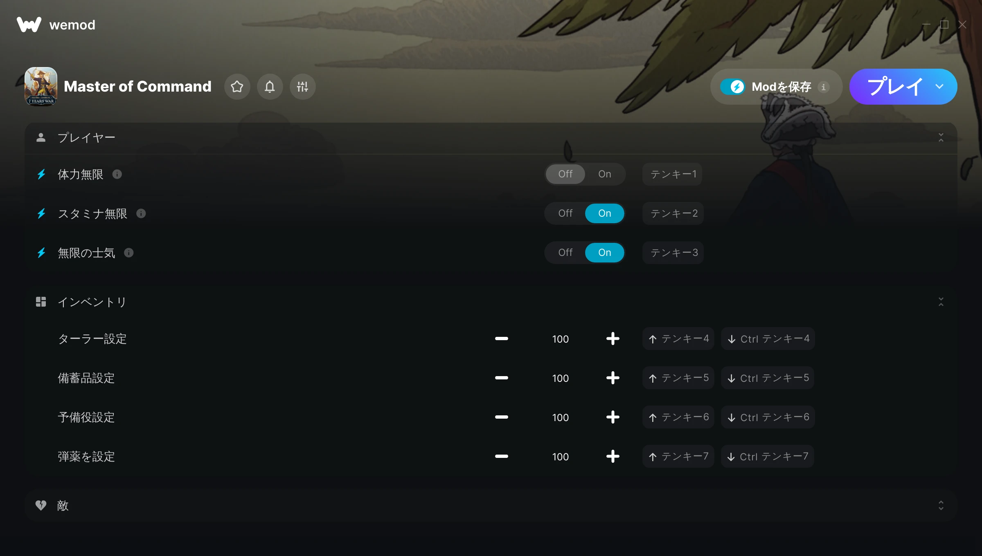Add Master of Command to favorites star
This screenshot has height=556, width=982.
click(x=237, y=87)
